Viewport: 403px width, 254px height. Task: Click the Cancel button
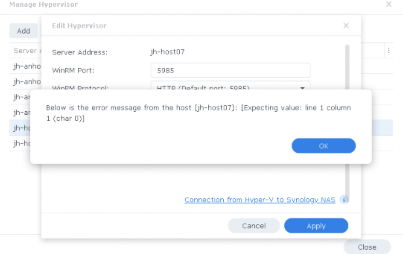[x=254, y=226]
